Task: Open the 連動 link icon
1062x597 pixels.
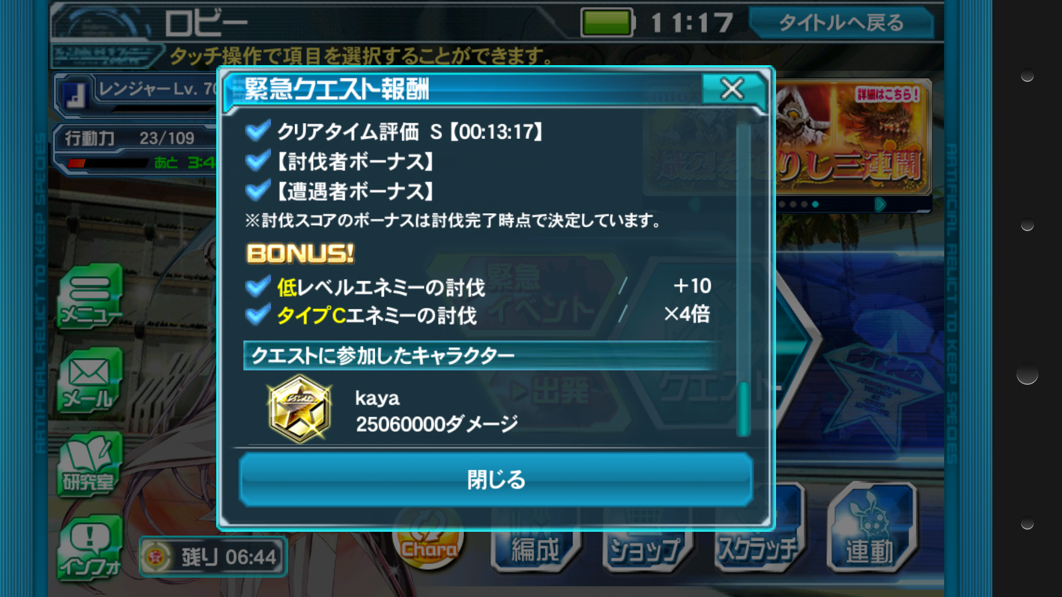Action: coord(872,528)
